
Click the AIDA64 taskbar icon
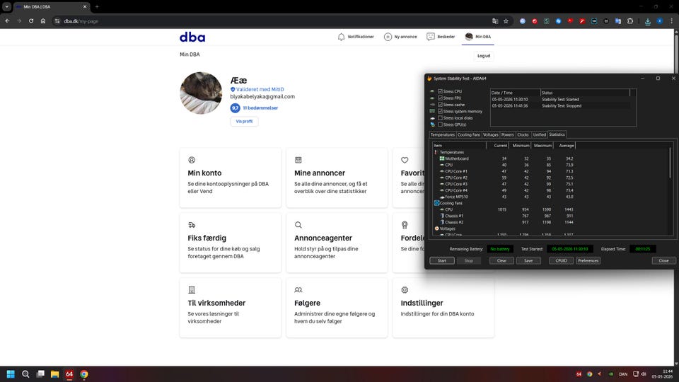(x=69, y=374)
